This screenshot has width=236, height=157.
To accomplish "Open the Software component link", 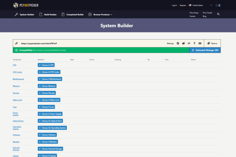I will point(16,135).
